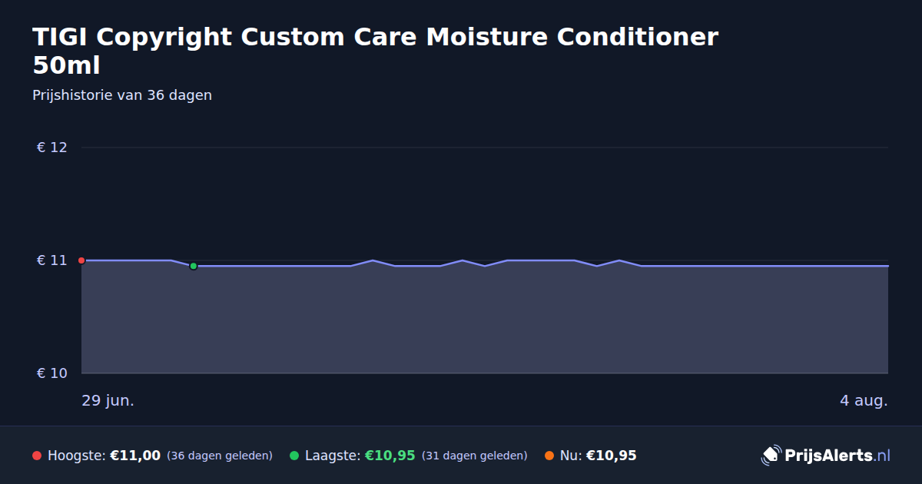Click the green €10,95 lowest price value
Screen dimensions: 922x484
click(x=390, y=456)
